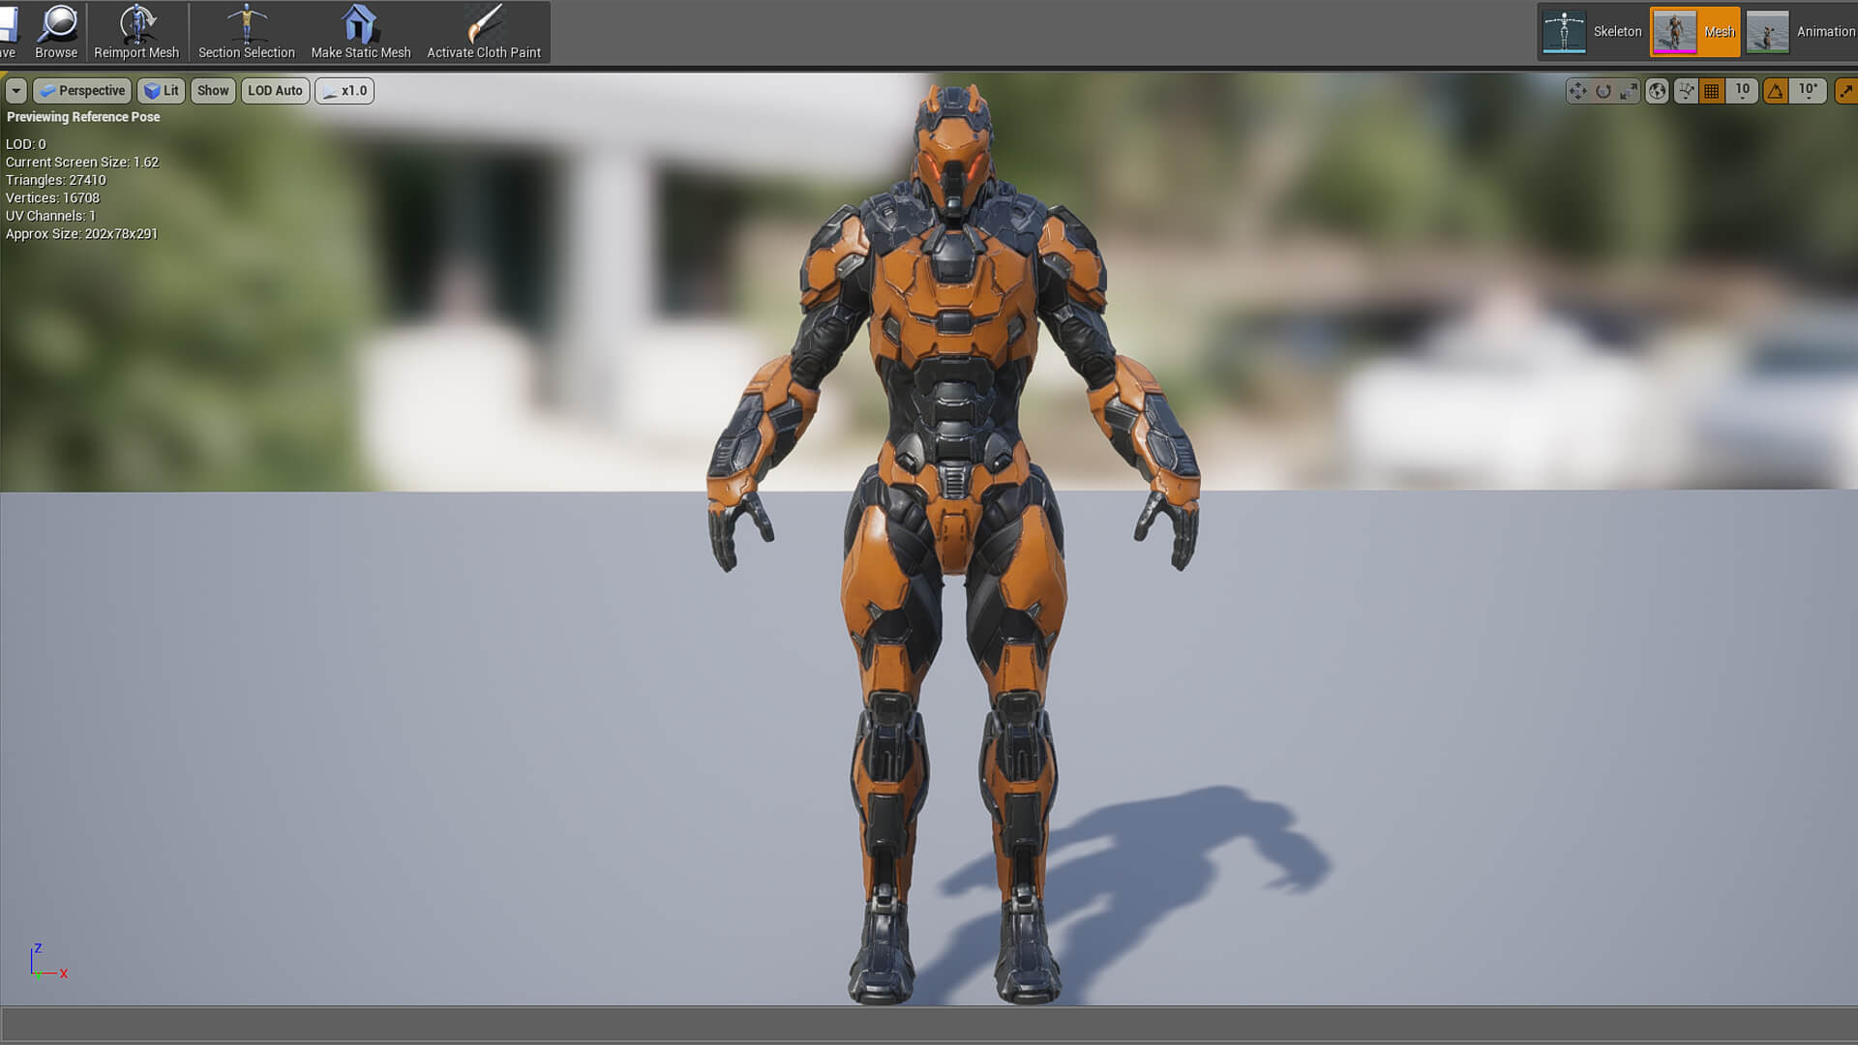Toggle scale snapping button
Viewport: 1858px width, 1045px height.
(1845, 91)
